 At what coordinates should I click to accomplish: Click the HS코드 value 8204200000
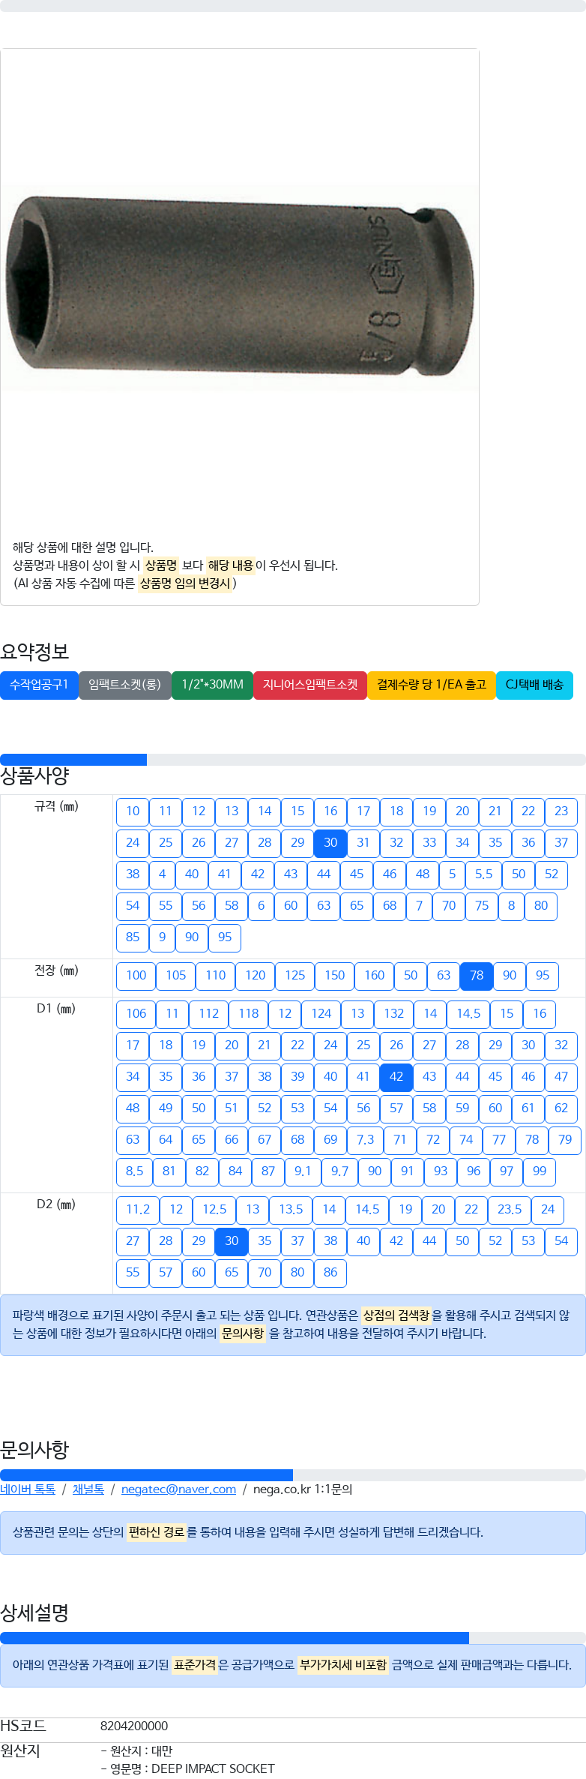pos(134,1726)
